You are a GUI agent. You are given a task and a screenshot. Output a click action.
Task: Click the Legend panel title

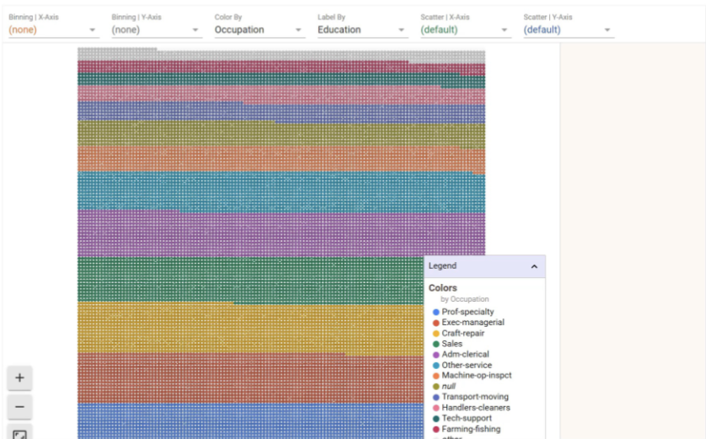(x=442, y=265)
